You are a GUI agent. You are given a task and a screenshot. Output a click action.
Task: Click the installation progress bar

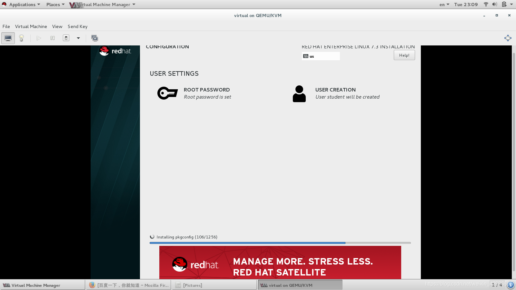tap(280, 243)
